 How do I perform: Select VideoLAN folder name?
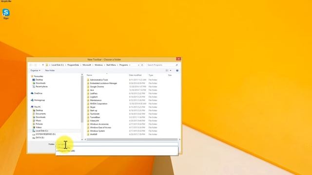point(94,121)
